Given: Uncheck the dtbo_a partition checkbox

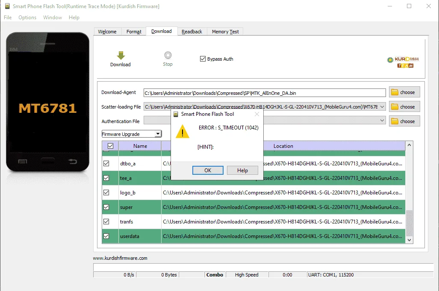Looking at the screenshot, I should point(106,163).
